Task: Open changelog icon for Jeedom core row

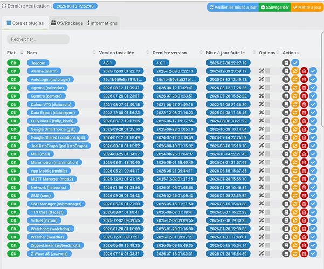Action: (x=286, y=63)
